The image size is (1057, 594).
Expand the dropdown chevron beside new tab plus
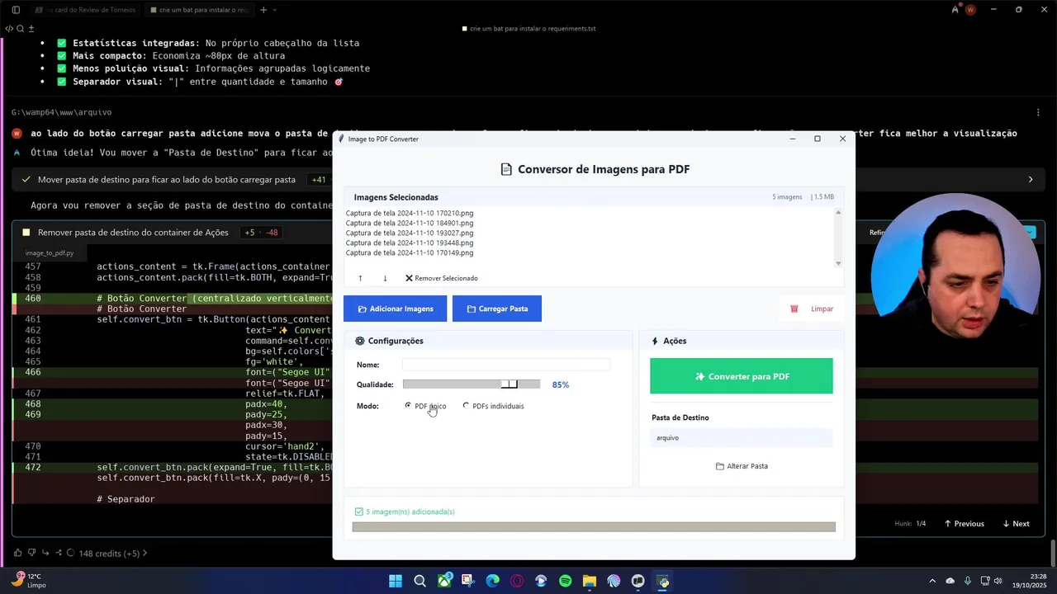[275, 10]
